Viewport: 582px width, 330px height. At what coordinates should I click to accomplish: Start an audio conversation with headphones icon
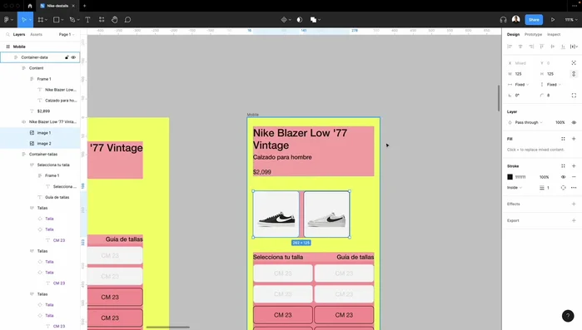point(503,20)
